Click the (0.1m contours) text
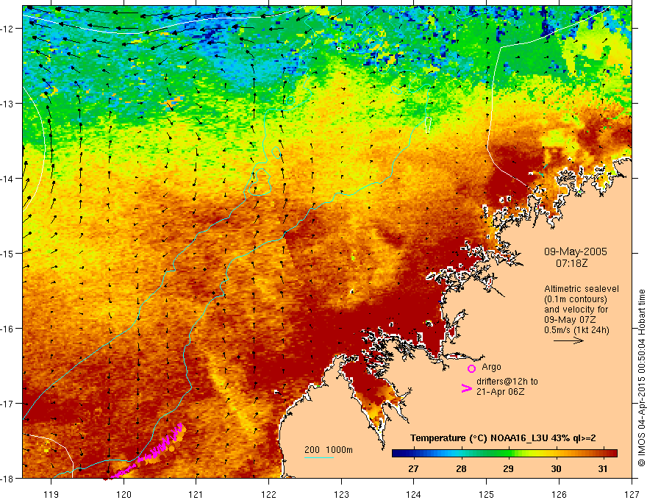647x500 pixels. (x=576, y=299)
